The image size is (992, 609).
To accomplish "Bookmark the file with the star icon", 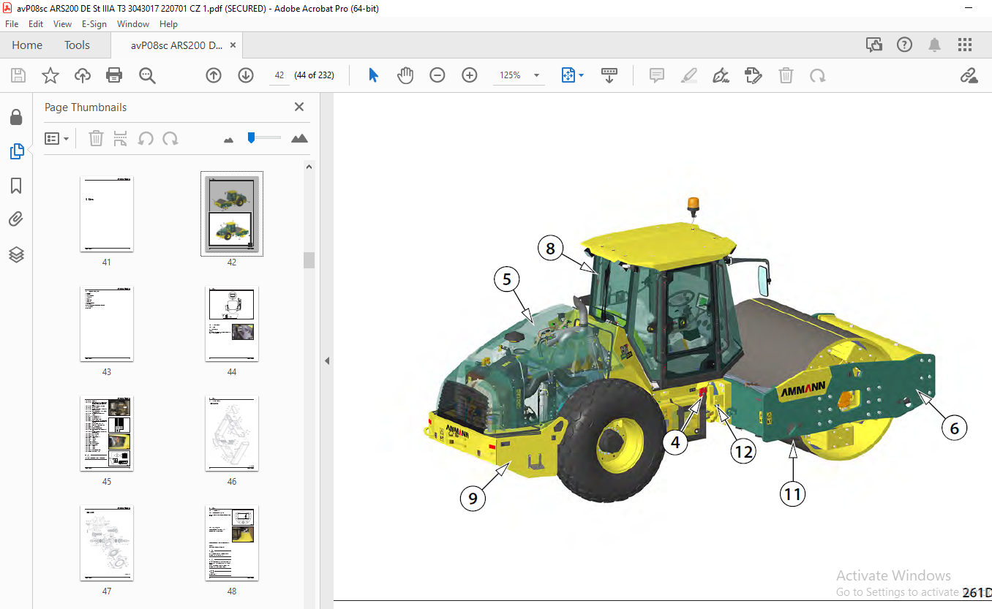I will [50, 75].
